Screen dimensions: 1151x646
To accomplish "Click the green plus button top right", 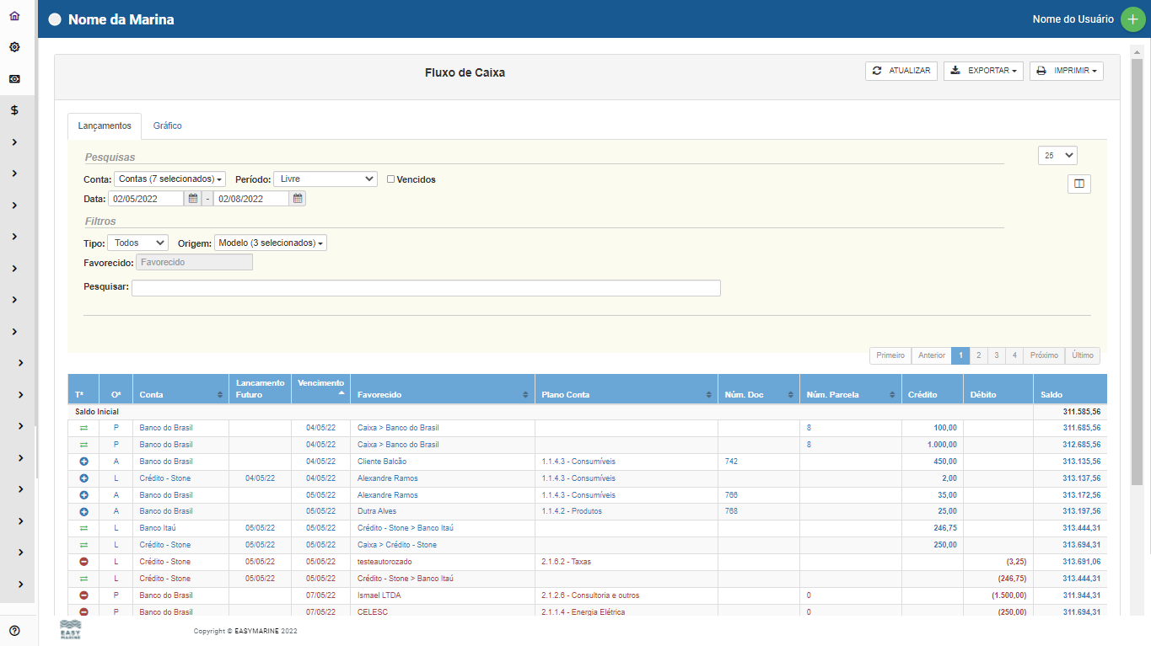I will (x=1132, y=19).
